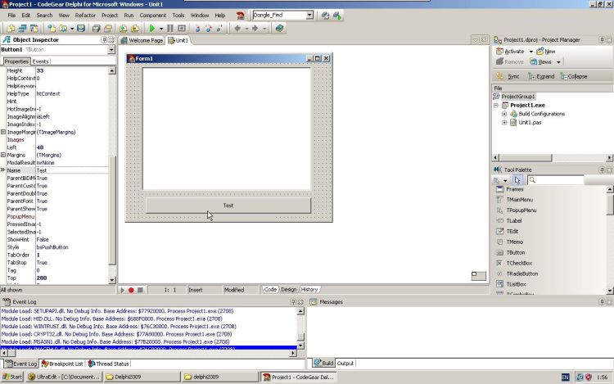Viewport: 614px width, 384px height.
Task: Click the Open Project toolbar icon
Action: click(x=63, y=28)
